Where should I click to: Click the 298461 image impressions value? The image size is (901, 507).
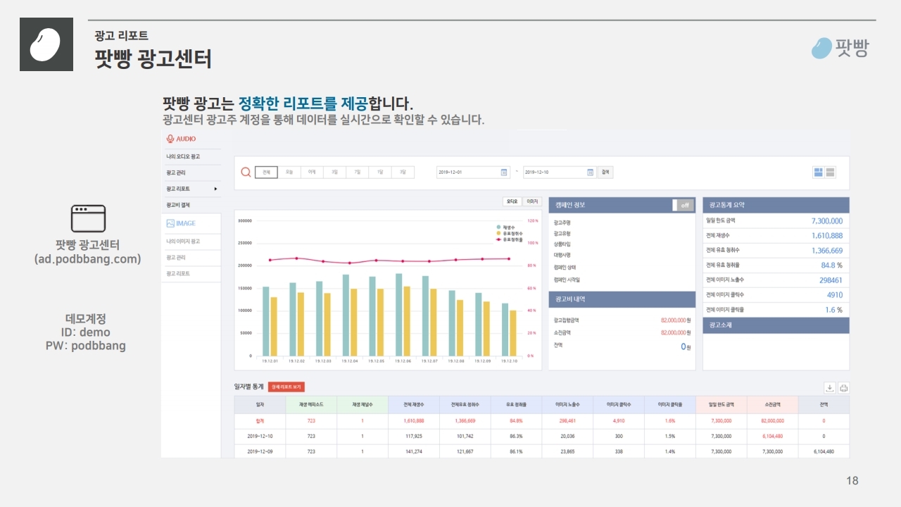[x=830, y=280]
